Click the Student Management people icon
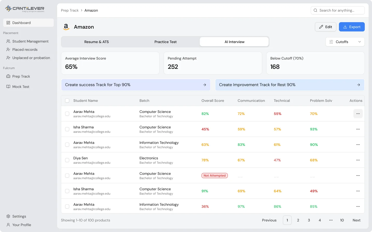The image size is (372, 232). (x=8, y=41)
